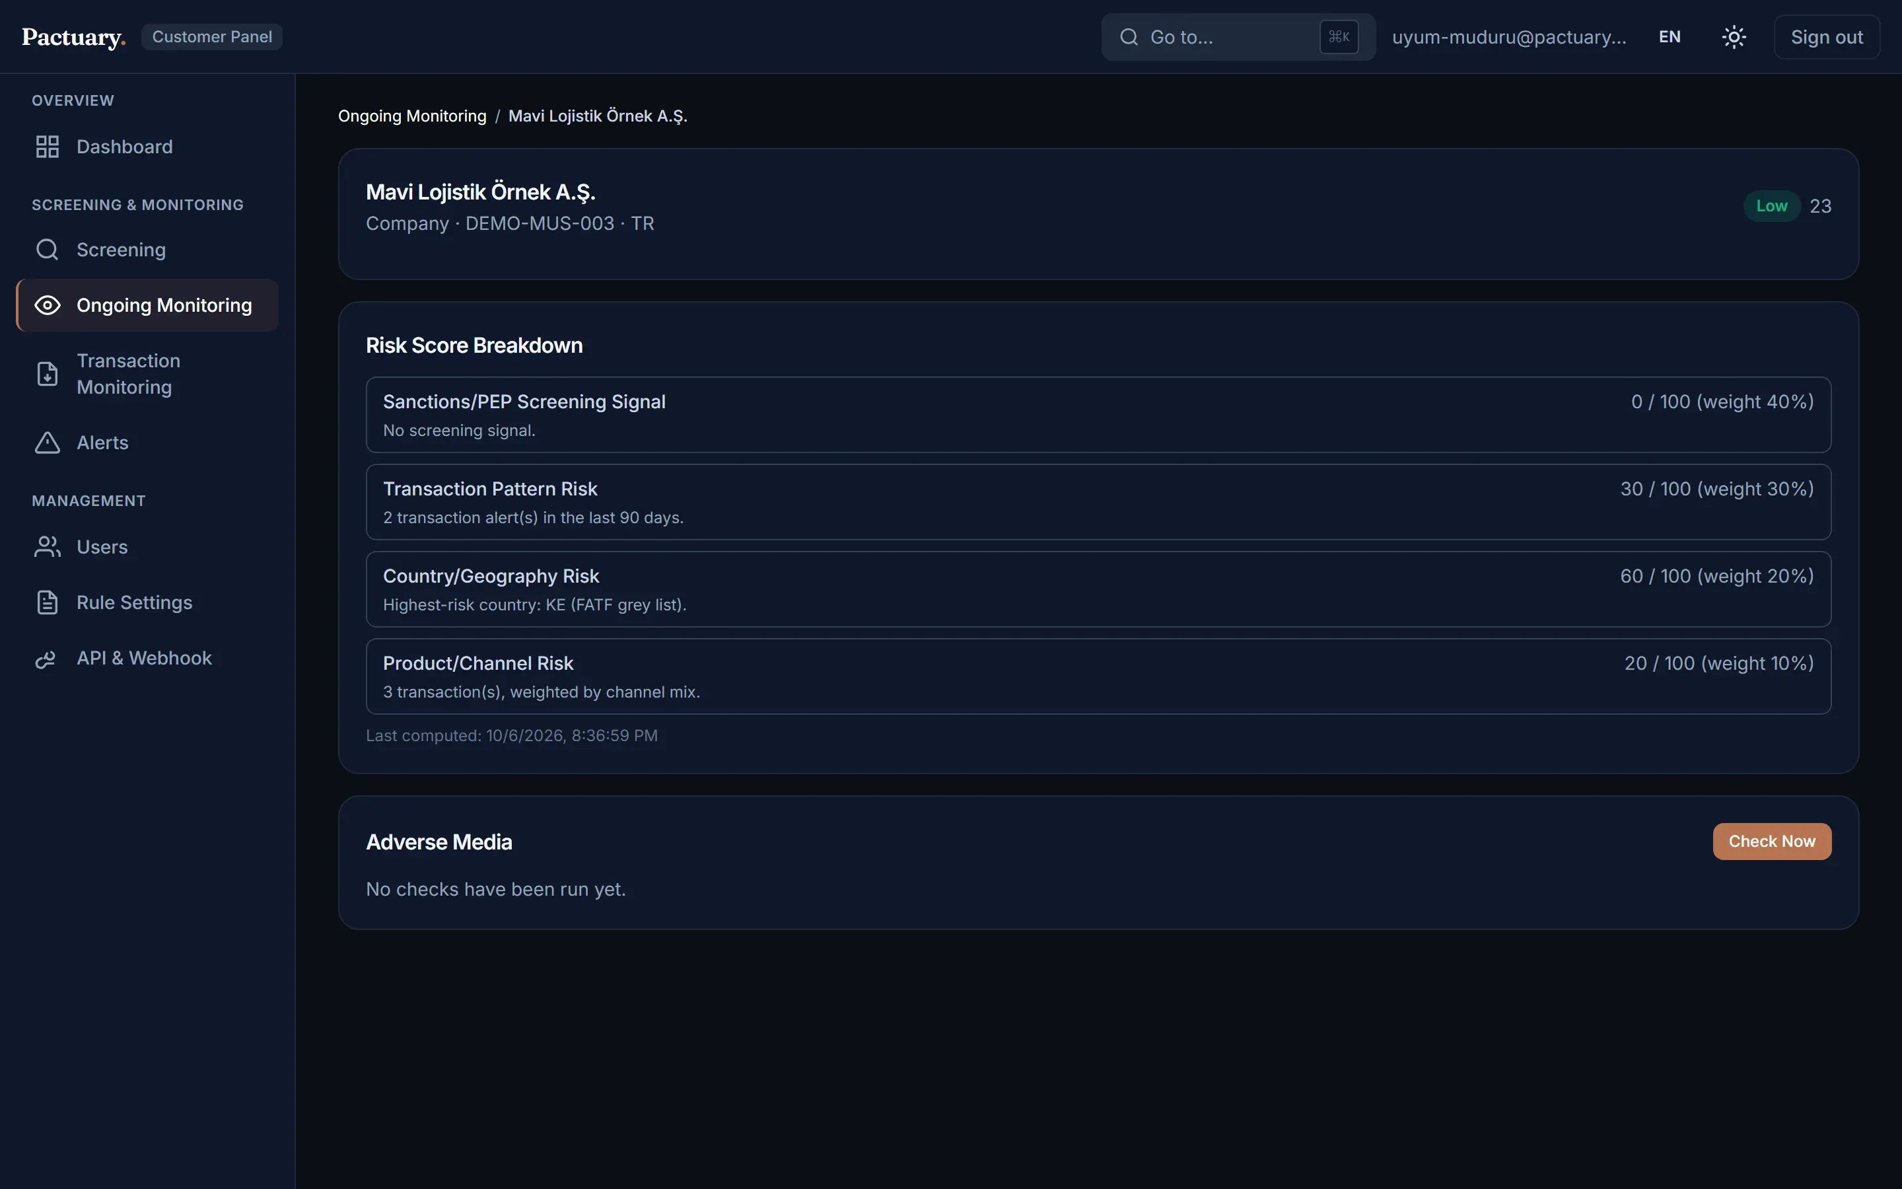Select Transaction Monitoring menu item
Screen dimensions: 1902x1189
[147, 373]
